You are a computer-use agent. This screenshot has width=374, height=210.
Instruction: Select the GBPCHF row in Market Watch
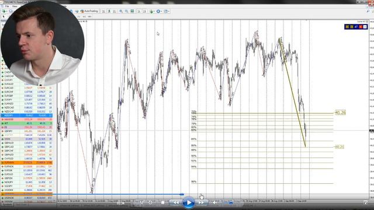pyautogui.click(x=27, y=150)
